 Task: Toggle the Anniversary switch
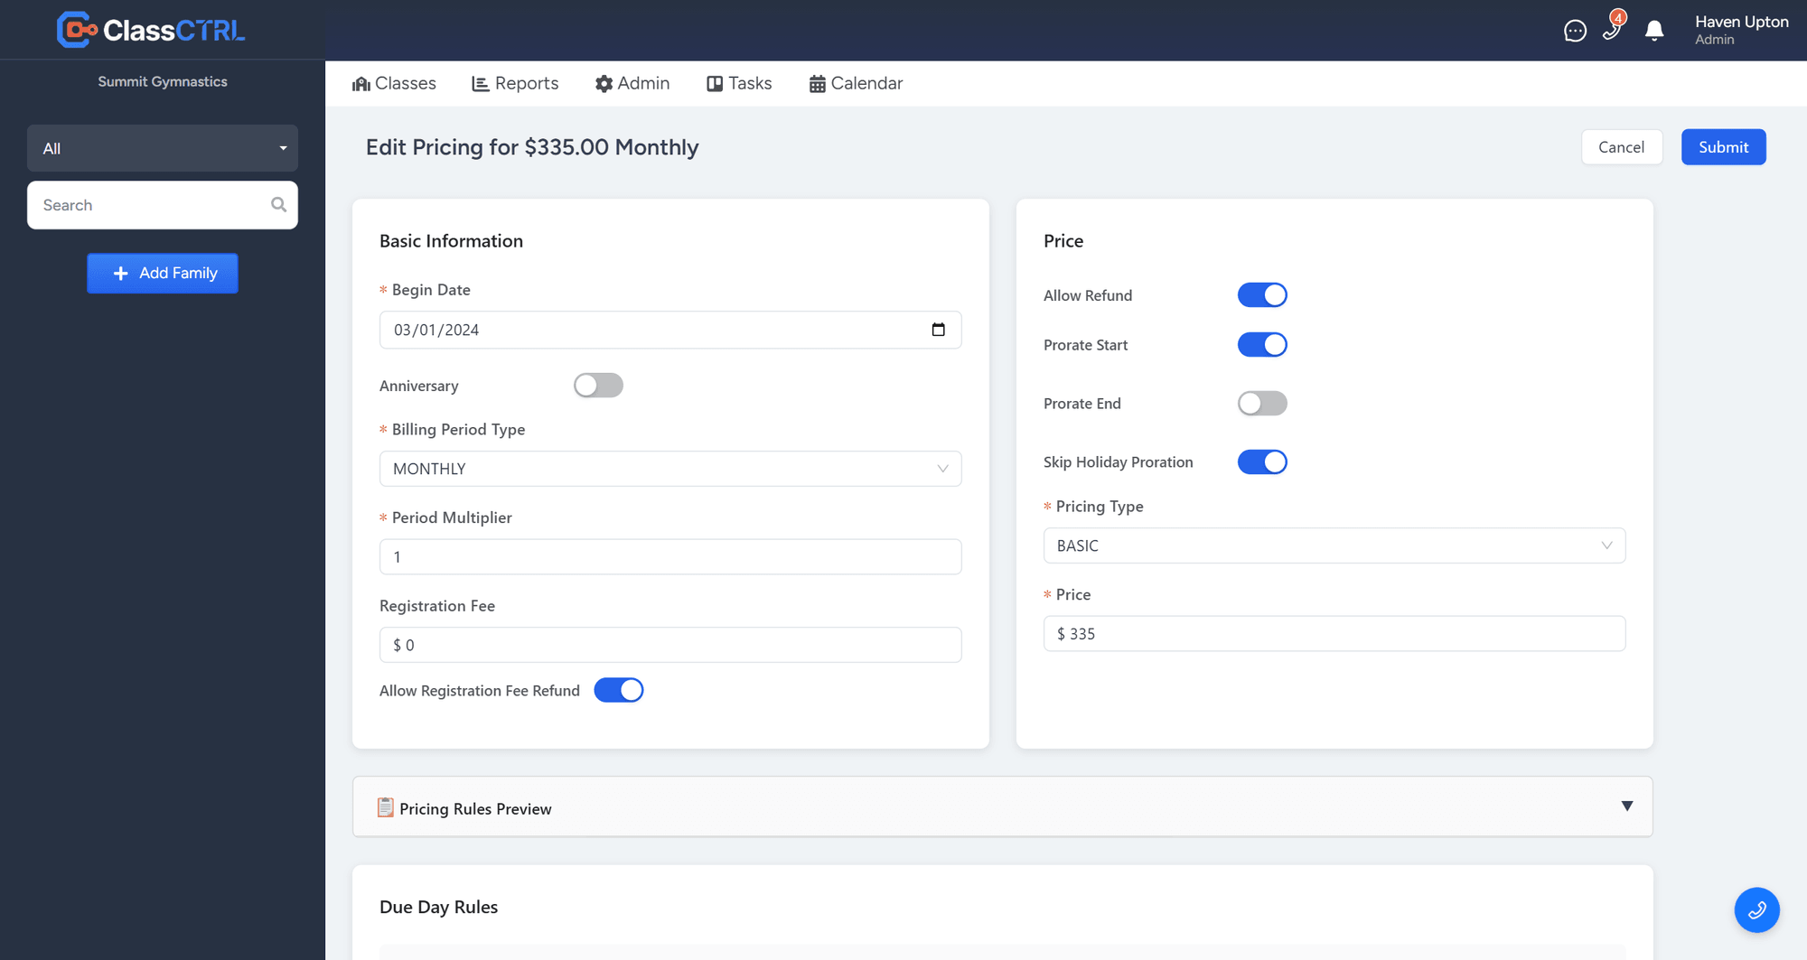(x=598, y=386)
